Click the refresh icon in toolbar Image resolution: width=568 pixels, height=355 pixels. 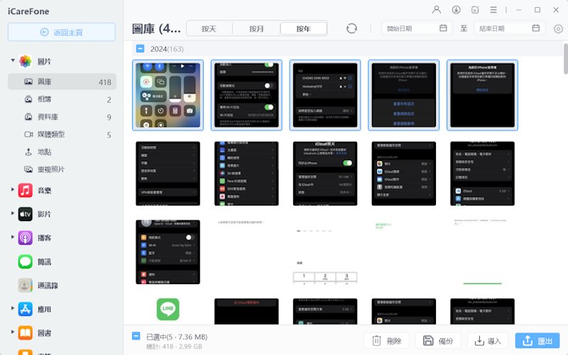click(x=351, y=28)
